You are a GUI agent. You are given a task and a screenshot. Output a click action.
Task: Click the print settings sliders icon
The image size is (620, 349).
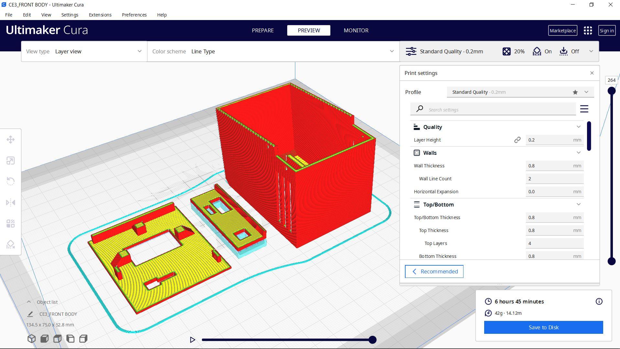411,51
